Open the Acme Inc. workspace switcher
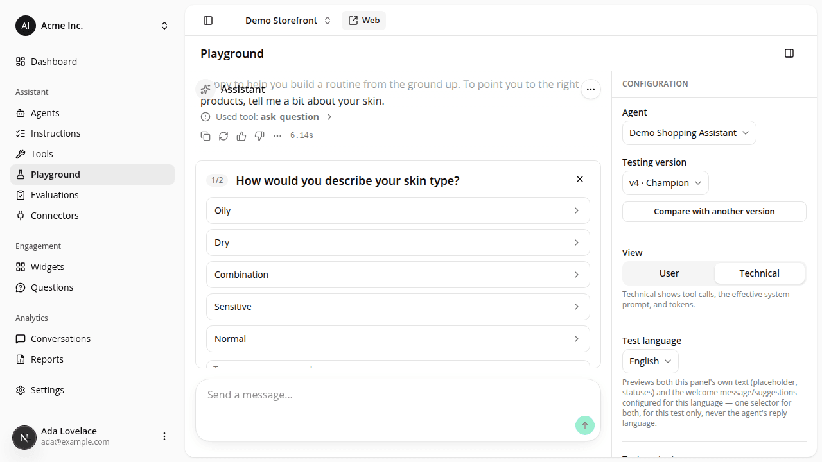Image resolution: width=822 pixels, height=462 pixels. coord(92,26)
